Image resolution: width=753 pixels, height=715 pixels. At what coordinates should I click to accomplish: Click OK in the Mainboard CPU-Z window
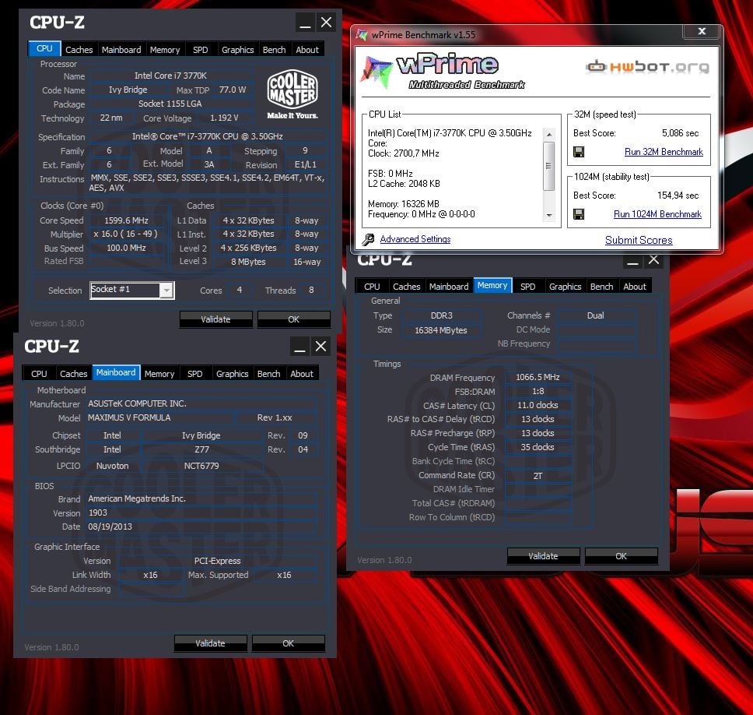288,643
